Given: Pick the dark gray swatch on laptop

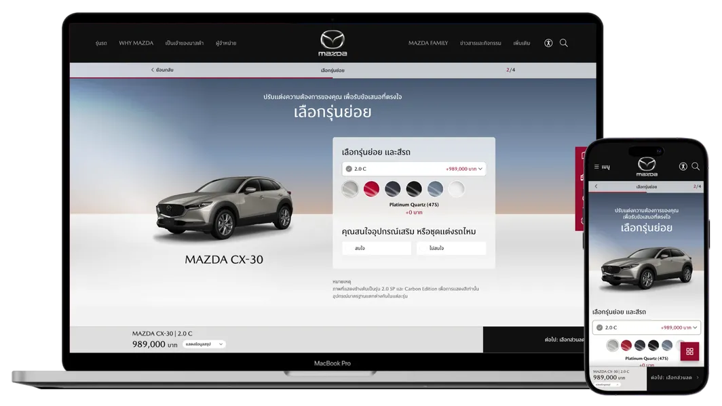Looking at the screenshot, I should (392, 189).
